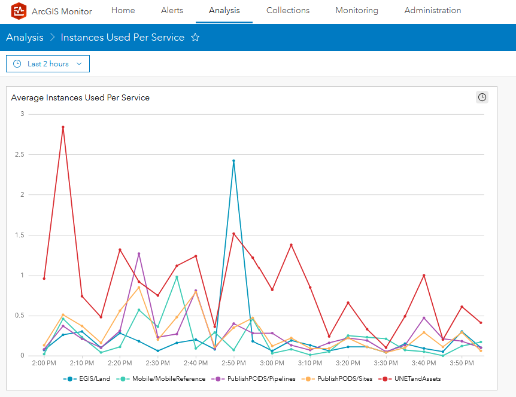Click the clock icon on the chart card
Image resolution: width=516 pixels, height=397 pixels.
coord(482,97)
